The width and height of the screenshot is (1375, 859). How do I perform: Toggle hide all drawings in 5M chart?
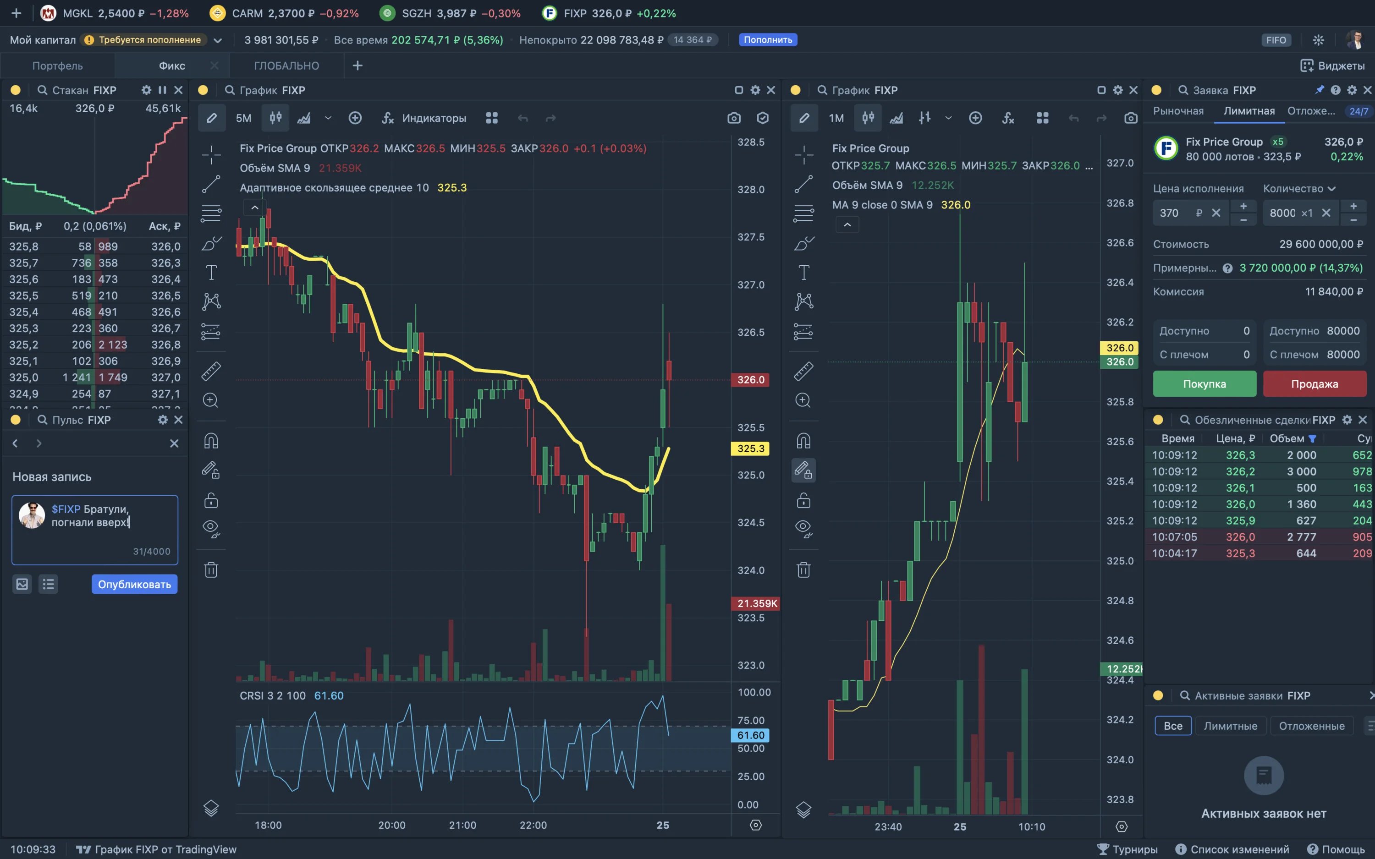(211, 529)
